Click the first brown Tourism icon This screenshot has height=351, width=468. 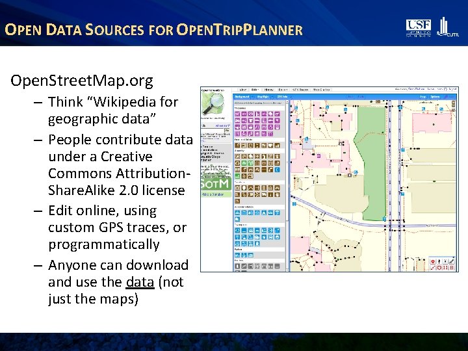[238, 188]
